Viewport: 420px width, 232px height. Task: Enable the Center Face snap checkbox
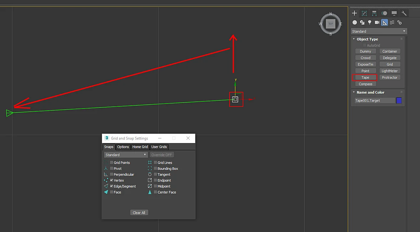pyautogui.click(x=155, y=192)
